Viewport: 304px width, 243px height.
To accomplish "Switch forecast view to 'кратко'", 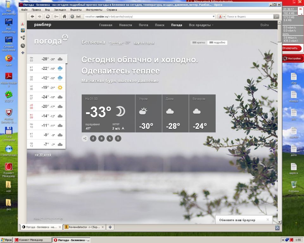I will (199, 42).
